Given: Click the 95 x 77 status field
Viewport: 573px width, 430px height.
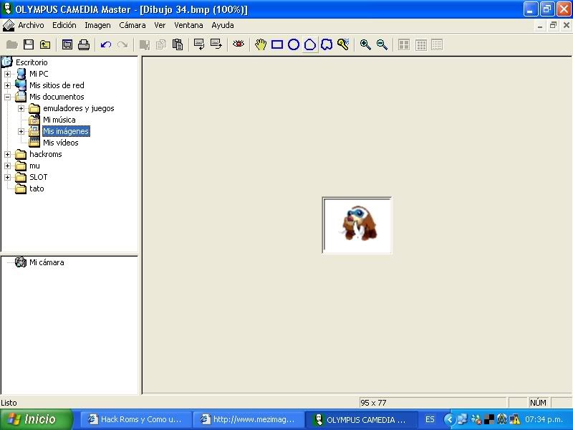Looking at the screenshot, I should [433, 403].
